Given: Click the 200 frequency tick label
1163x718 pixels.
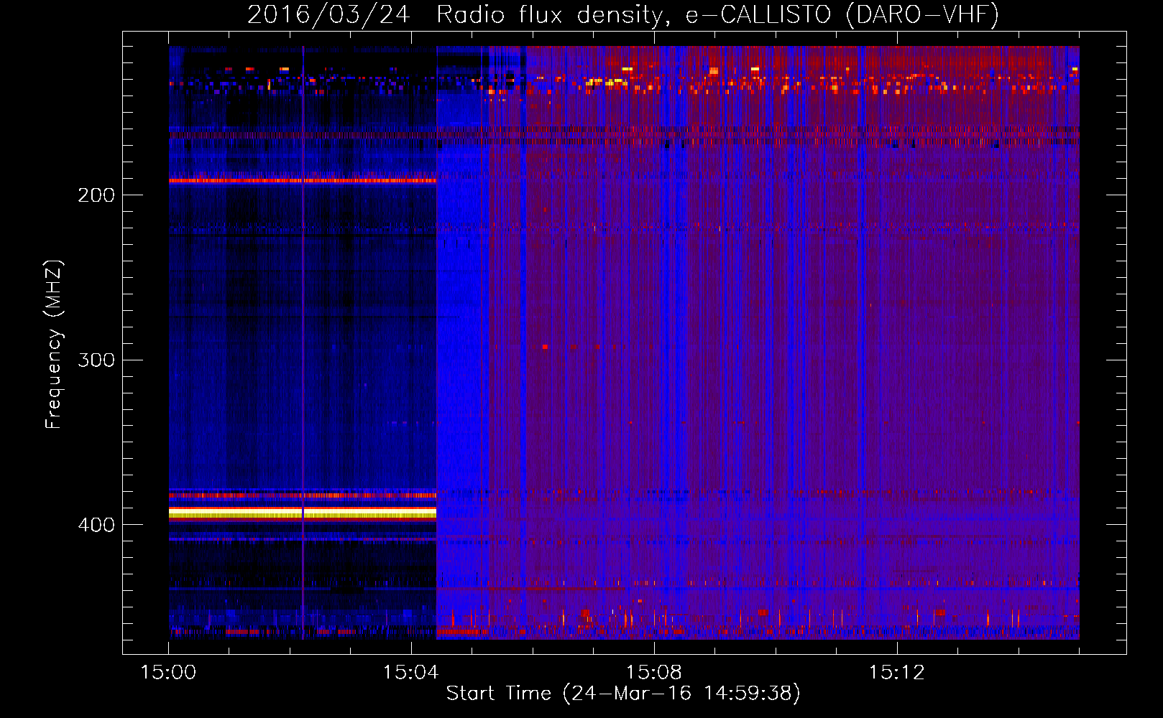Looking at the screenshot, I should [96, 195].
